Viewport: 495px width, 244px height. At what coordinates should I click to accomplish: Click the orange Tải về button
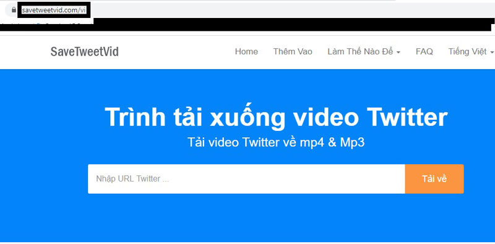point(434,179)
